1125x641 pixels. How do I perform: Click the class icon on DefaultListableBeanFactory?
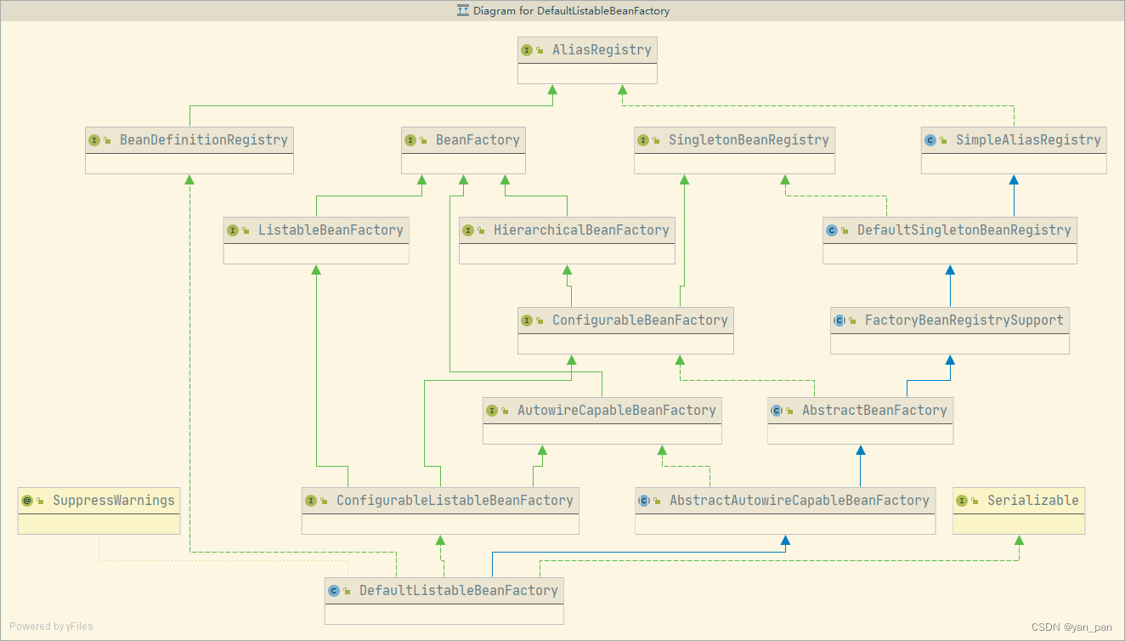(x=334, y=591)
